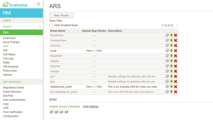Copy the Voipuser route
The image size is (213, 120).
(167, 66)
